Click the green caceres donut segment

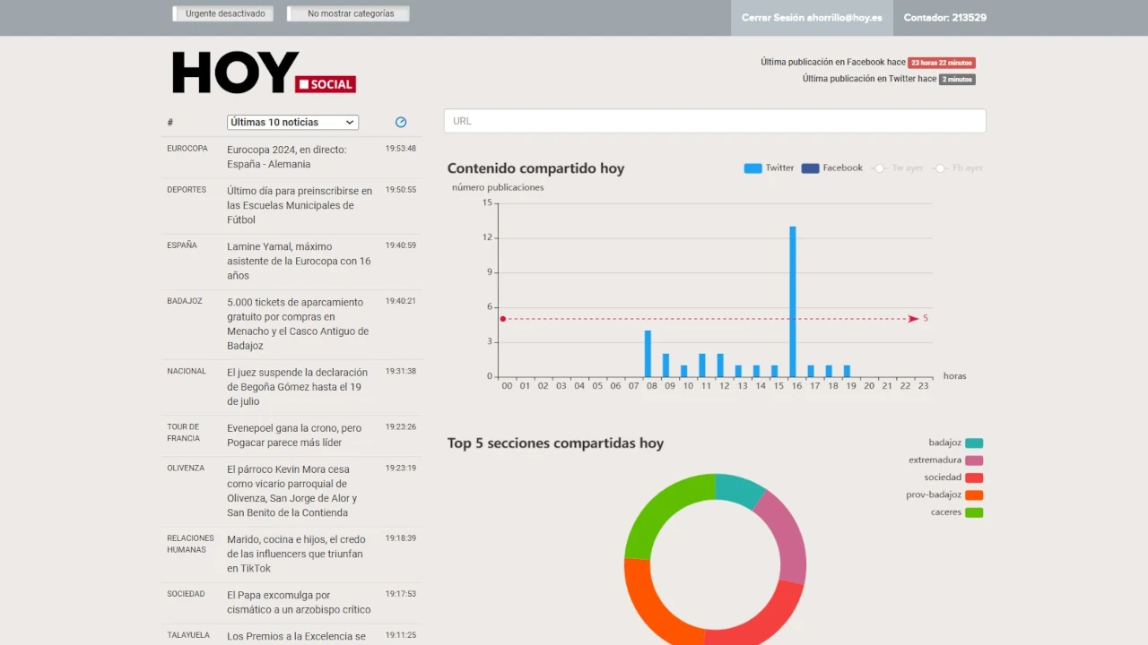tap(664, 512)
